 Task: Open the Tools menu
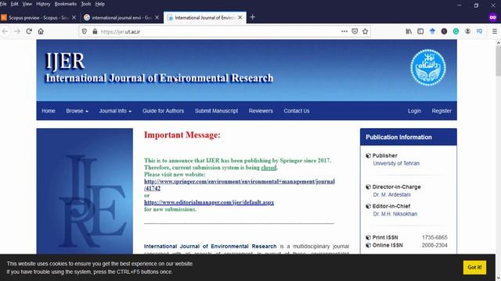[x=86, y=4]
